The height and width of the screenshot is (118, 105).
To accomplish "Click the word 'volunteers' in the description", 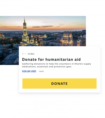I will pos(65,64).
